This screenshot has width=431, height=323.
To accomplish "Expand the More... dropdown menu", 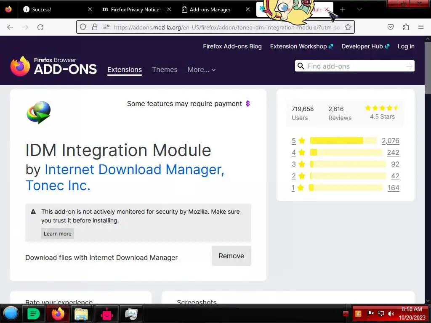I will pos(202,70).
